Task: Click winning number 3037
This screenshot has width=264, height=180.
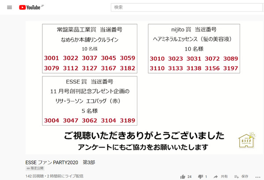Action: pos(89,58)
